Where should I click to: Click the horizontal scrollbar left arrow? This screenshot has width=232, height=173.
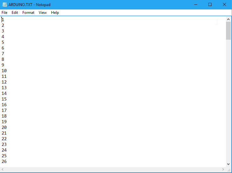point(3,170)
